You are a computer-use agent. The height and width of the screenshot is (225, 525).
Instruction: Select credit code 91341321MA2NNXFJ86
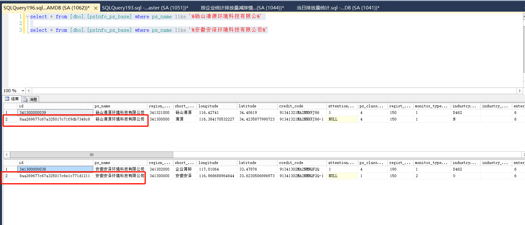click(302, 113)
